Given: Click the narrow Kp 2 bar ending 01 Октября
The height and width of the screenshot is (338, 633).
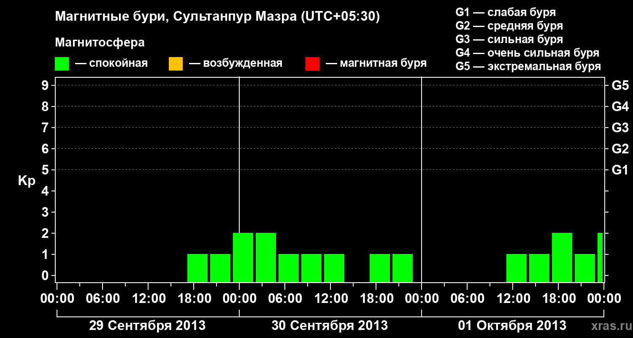Looking at the screenshot, I should pos(600,257).
